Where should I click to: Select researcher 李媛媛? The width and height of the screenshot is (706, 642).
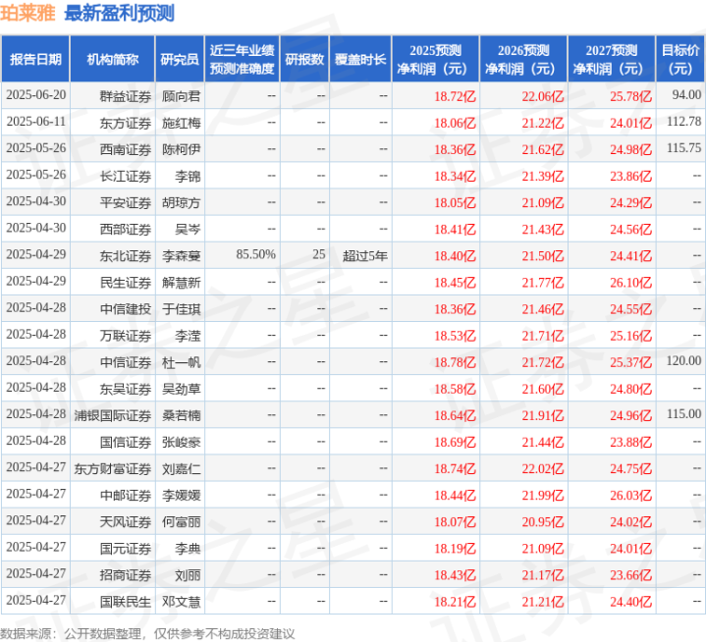181,495
